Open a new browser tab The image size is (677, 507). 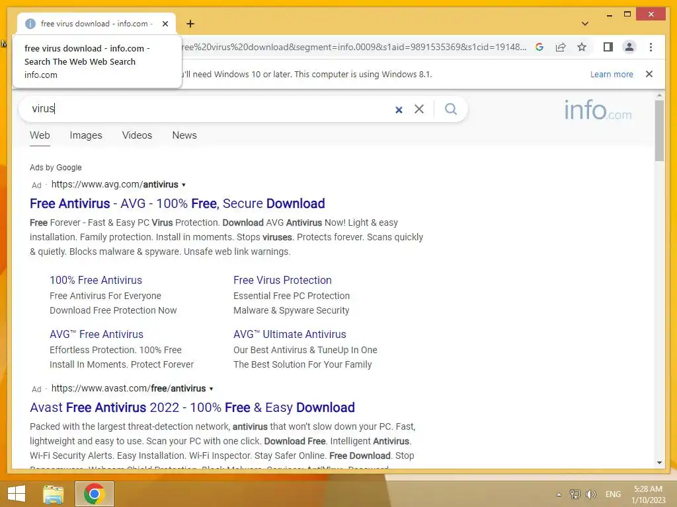pos(190,24)
